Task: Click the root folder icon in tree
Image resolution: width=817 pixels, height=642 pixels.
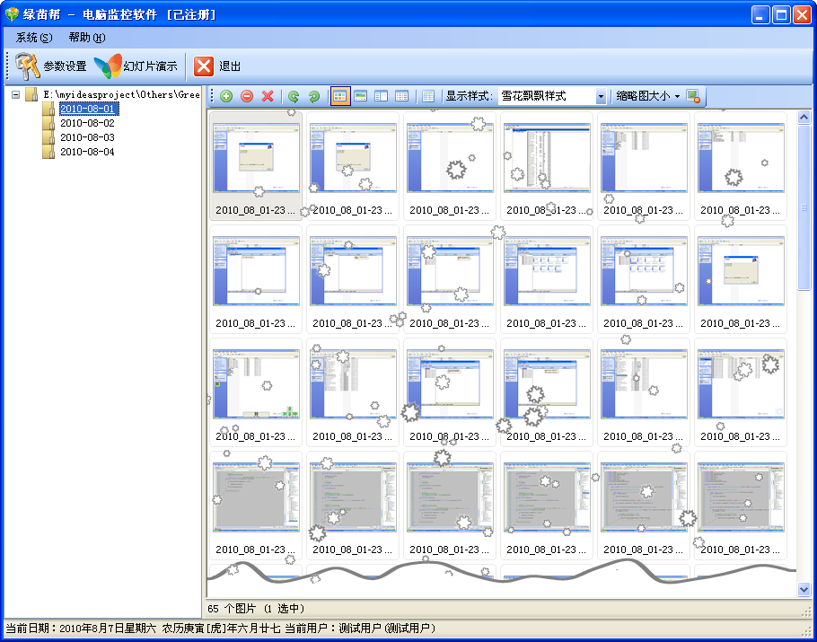Action: (31, 94)
